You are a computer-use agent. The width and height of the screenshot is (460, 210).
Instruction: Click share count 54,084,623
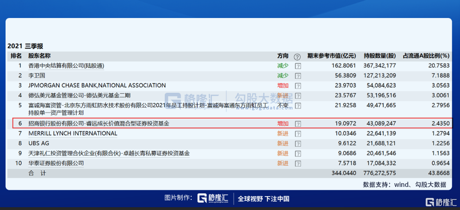coord(381,85)
